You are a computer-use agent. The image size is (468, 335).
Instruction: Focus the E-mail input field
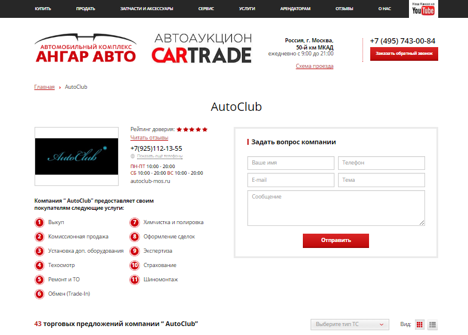click(x=291, y=180)
